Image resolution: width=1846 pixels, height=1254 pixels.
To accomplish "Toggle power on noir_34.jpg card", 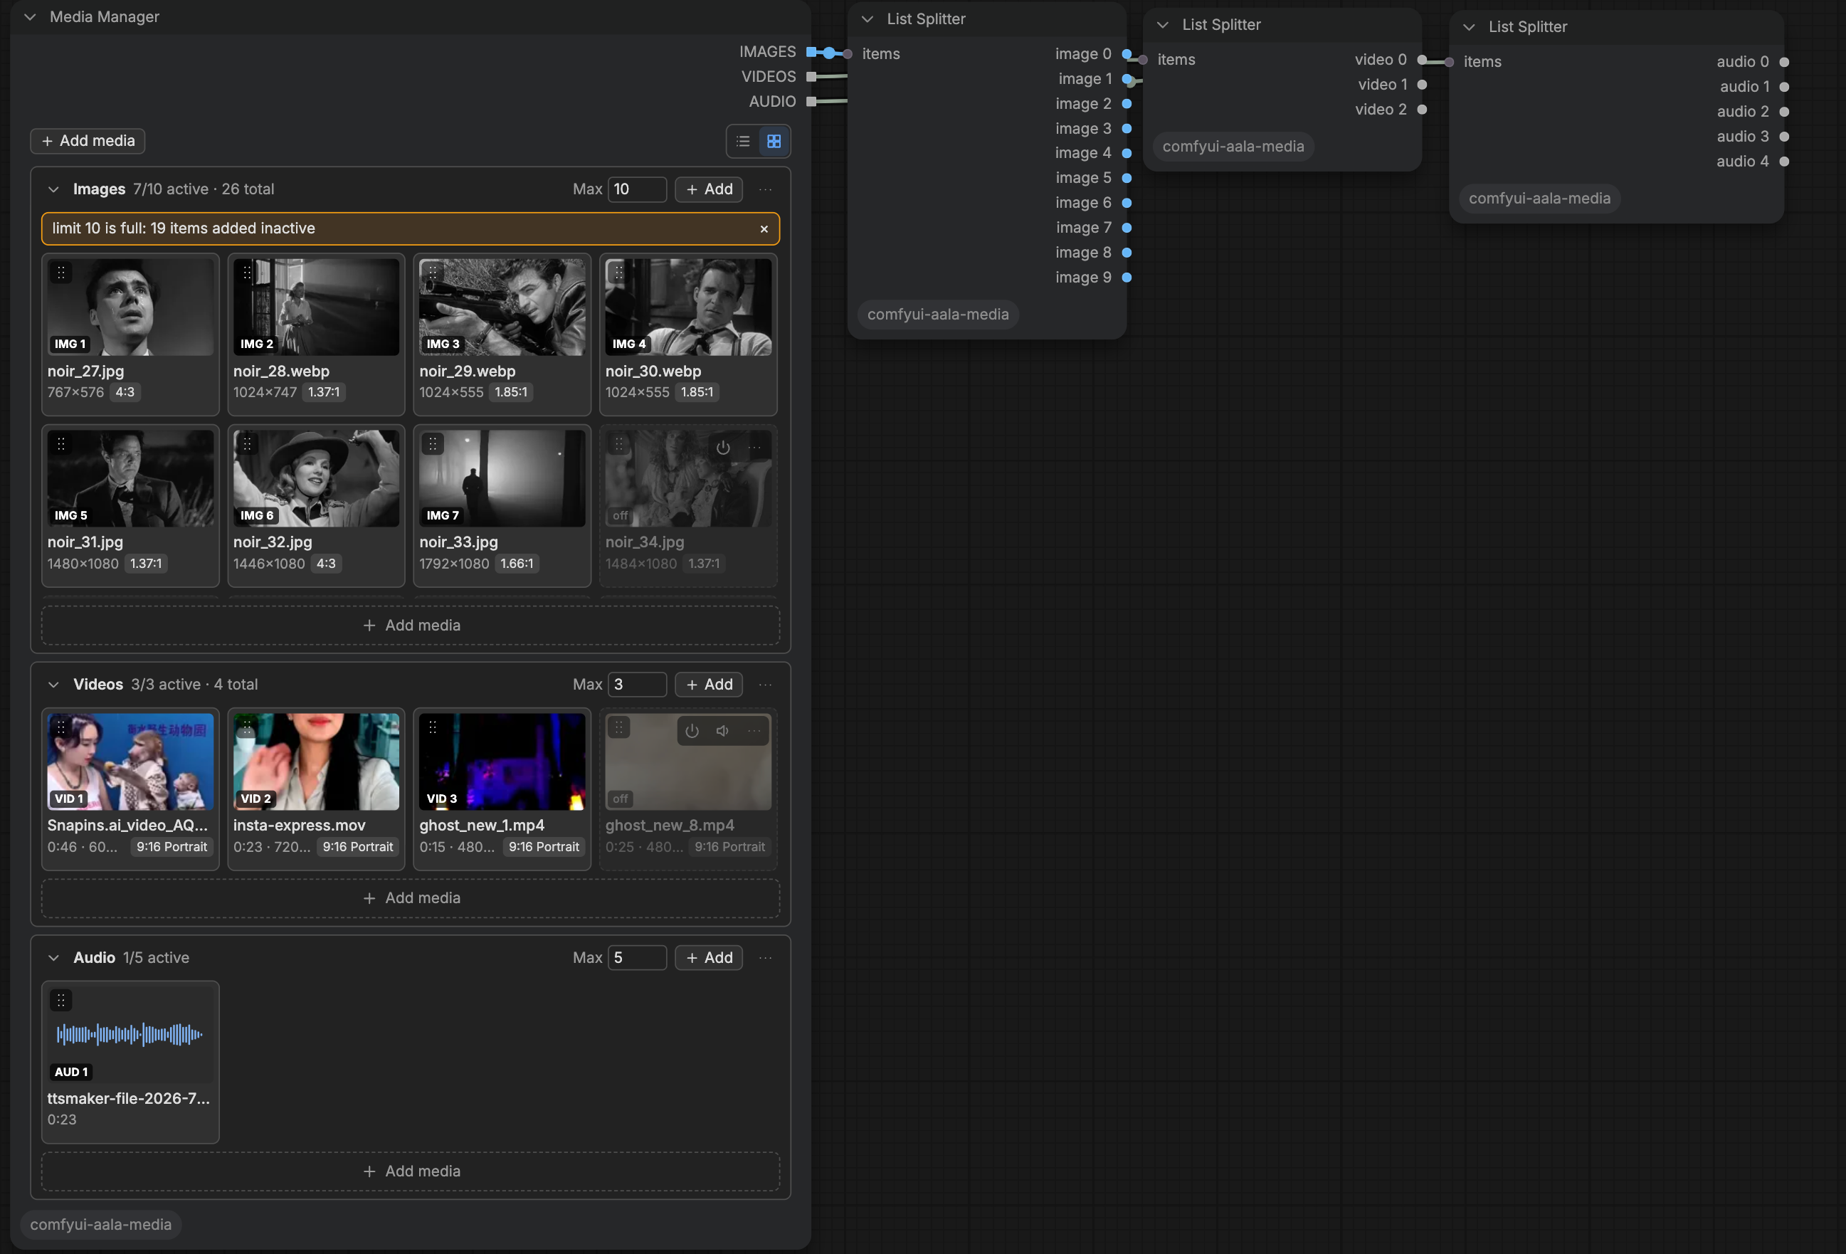I will point(723,448).
